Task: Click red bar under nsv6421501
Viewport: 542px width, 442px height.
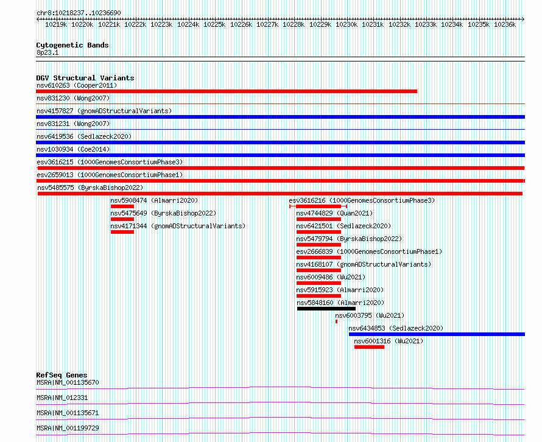Action: pyautogui.click(x=319, y=232)
